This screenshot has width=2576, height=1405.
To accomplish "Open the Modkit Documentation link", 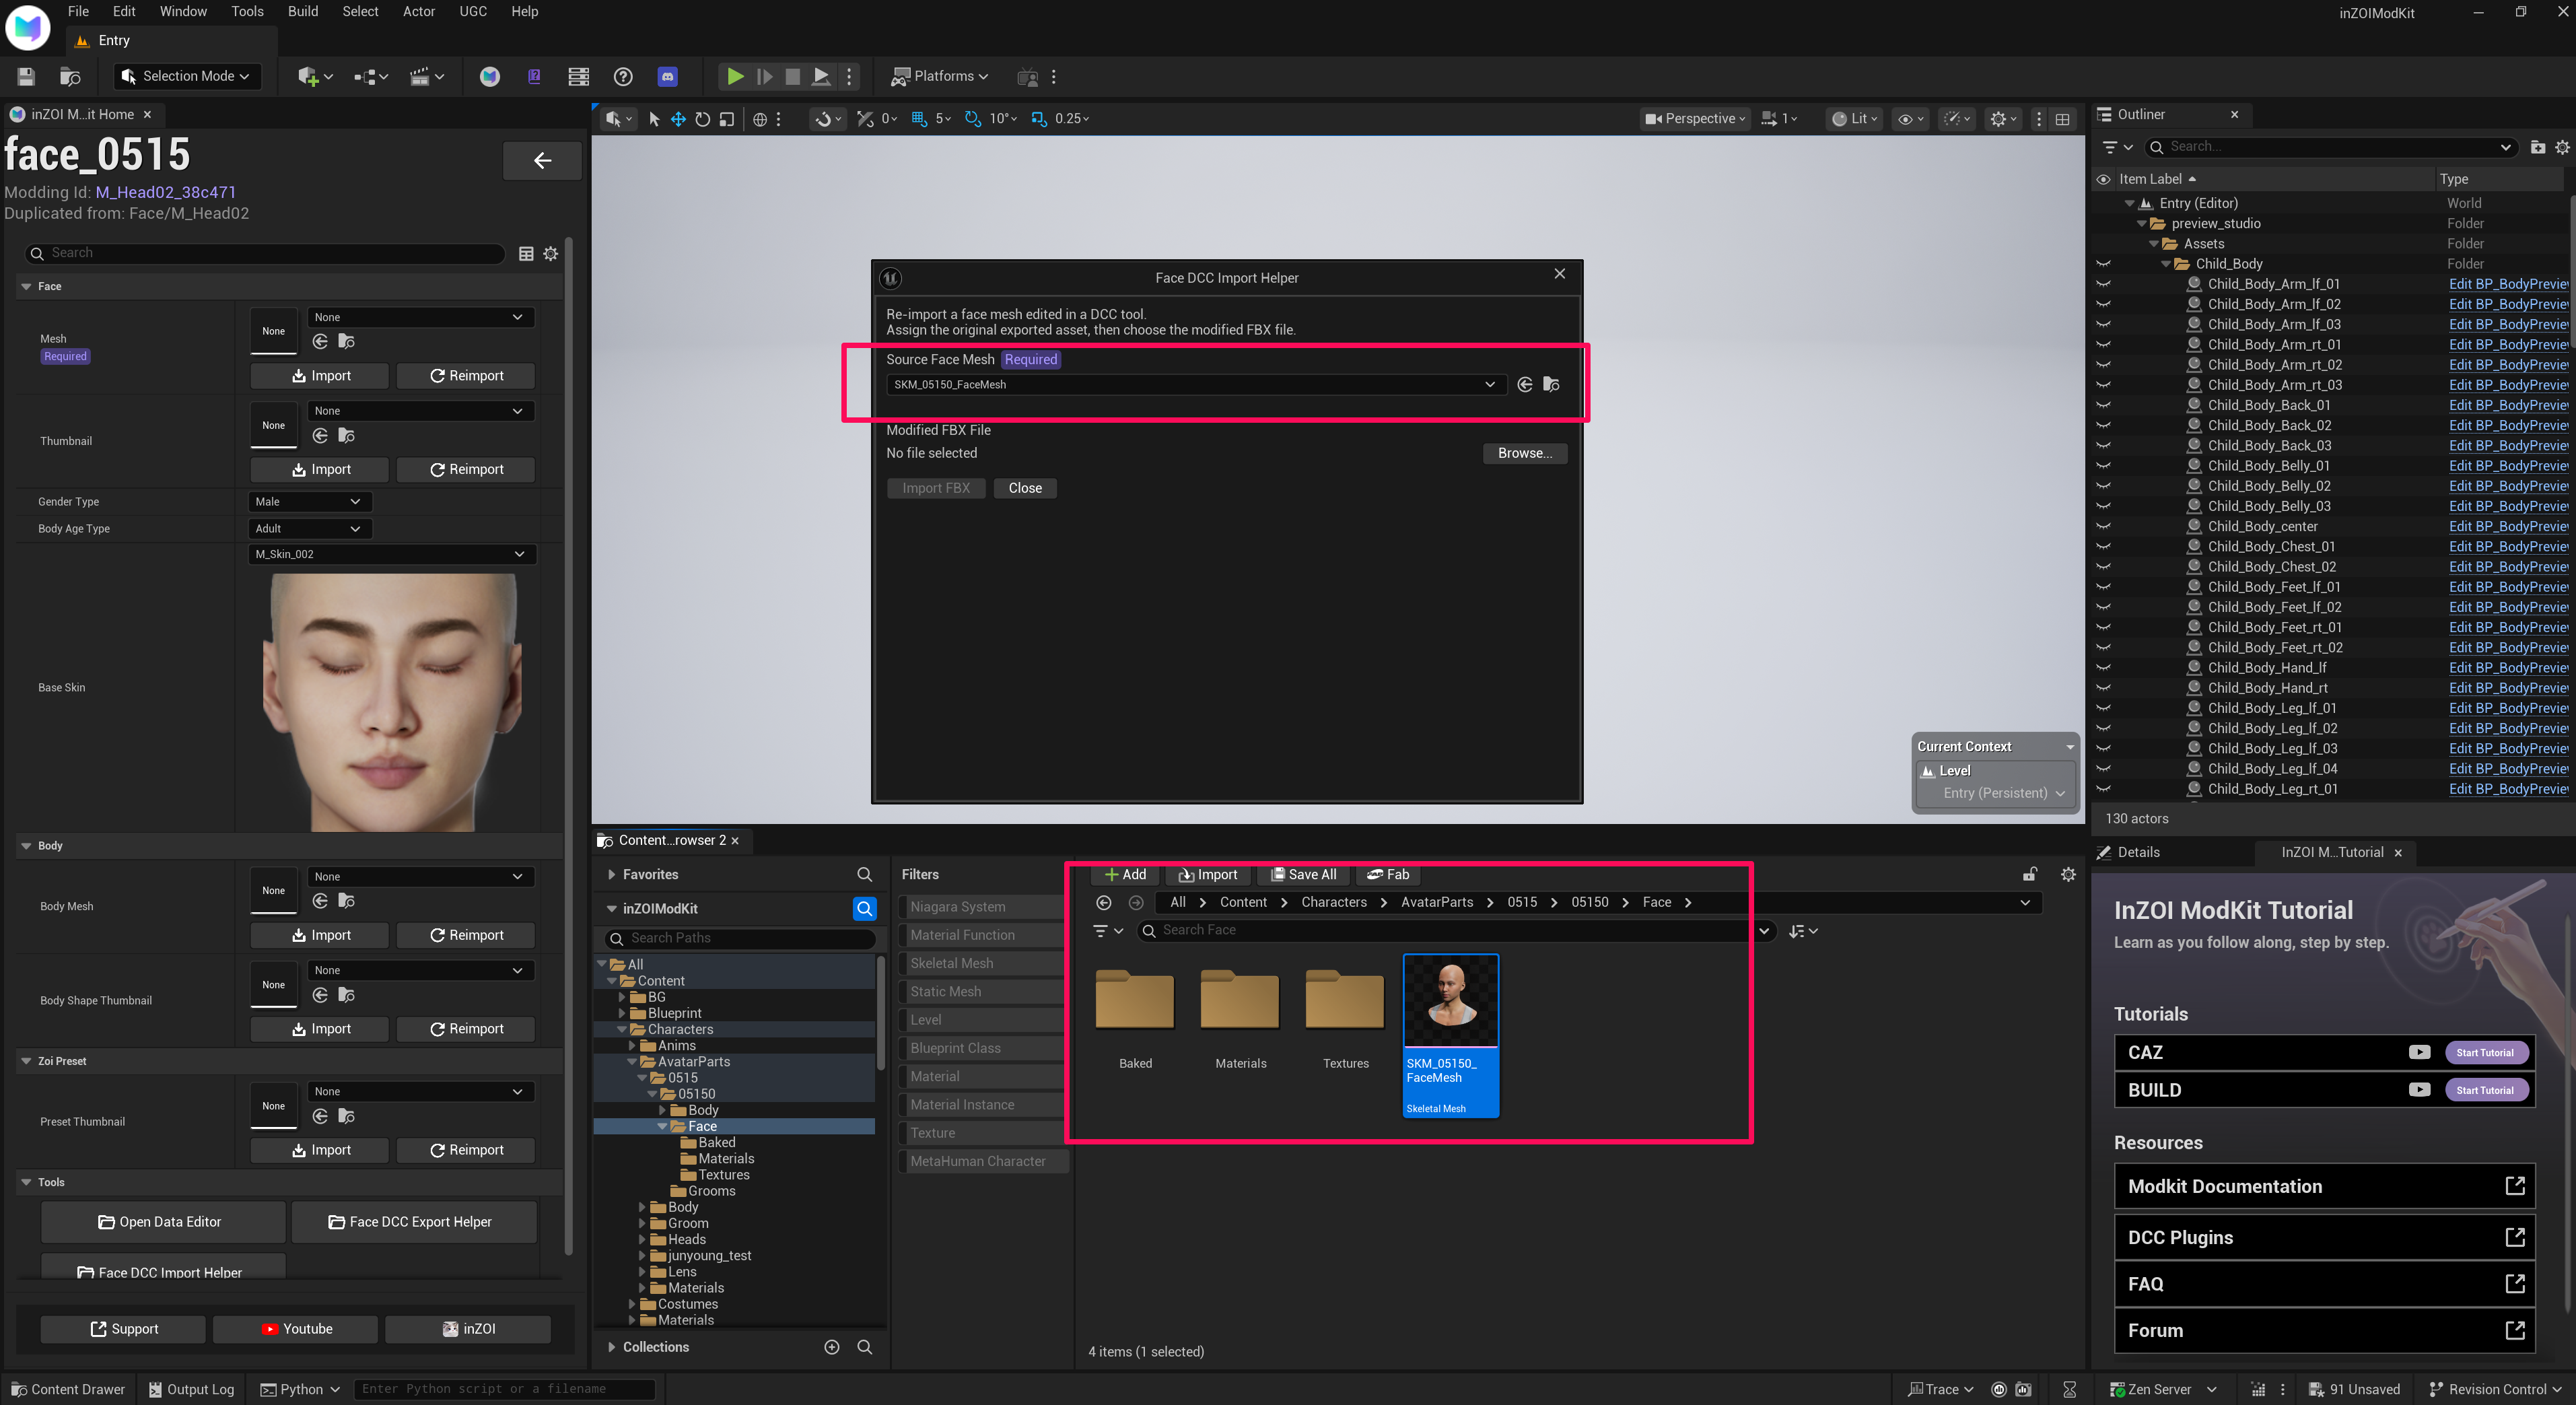I will [2325, 1187].
